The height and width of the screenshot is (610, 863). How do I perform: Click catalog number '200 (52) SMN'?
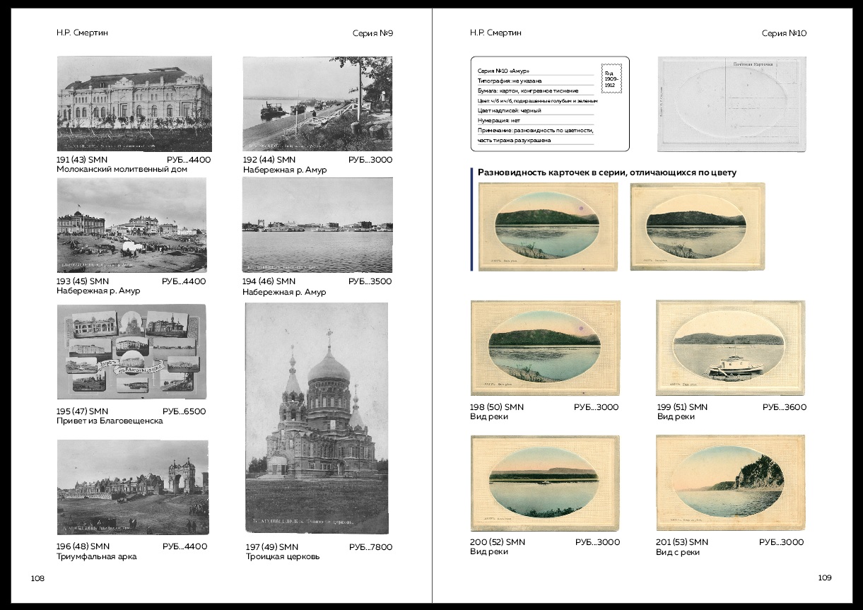coord(498,542)
